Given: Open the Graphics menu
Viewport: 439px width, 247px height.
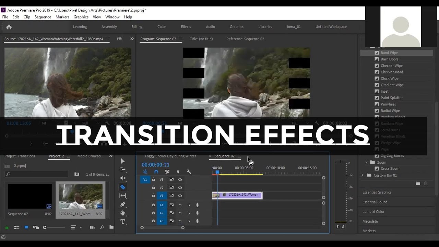Looking at the screenshot, I should click(81, 17).
